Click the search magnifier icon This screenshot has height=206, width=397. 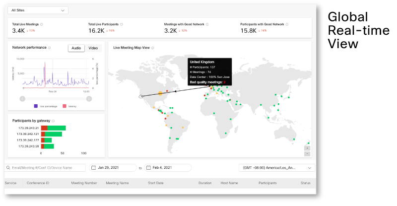pyautogui.click(x=8, y=168)
